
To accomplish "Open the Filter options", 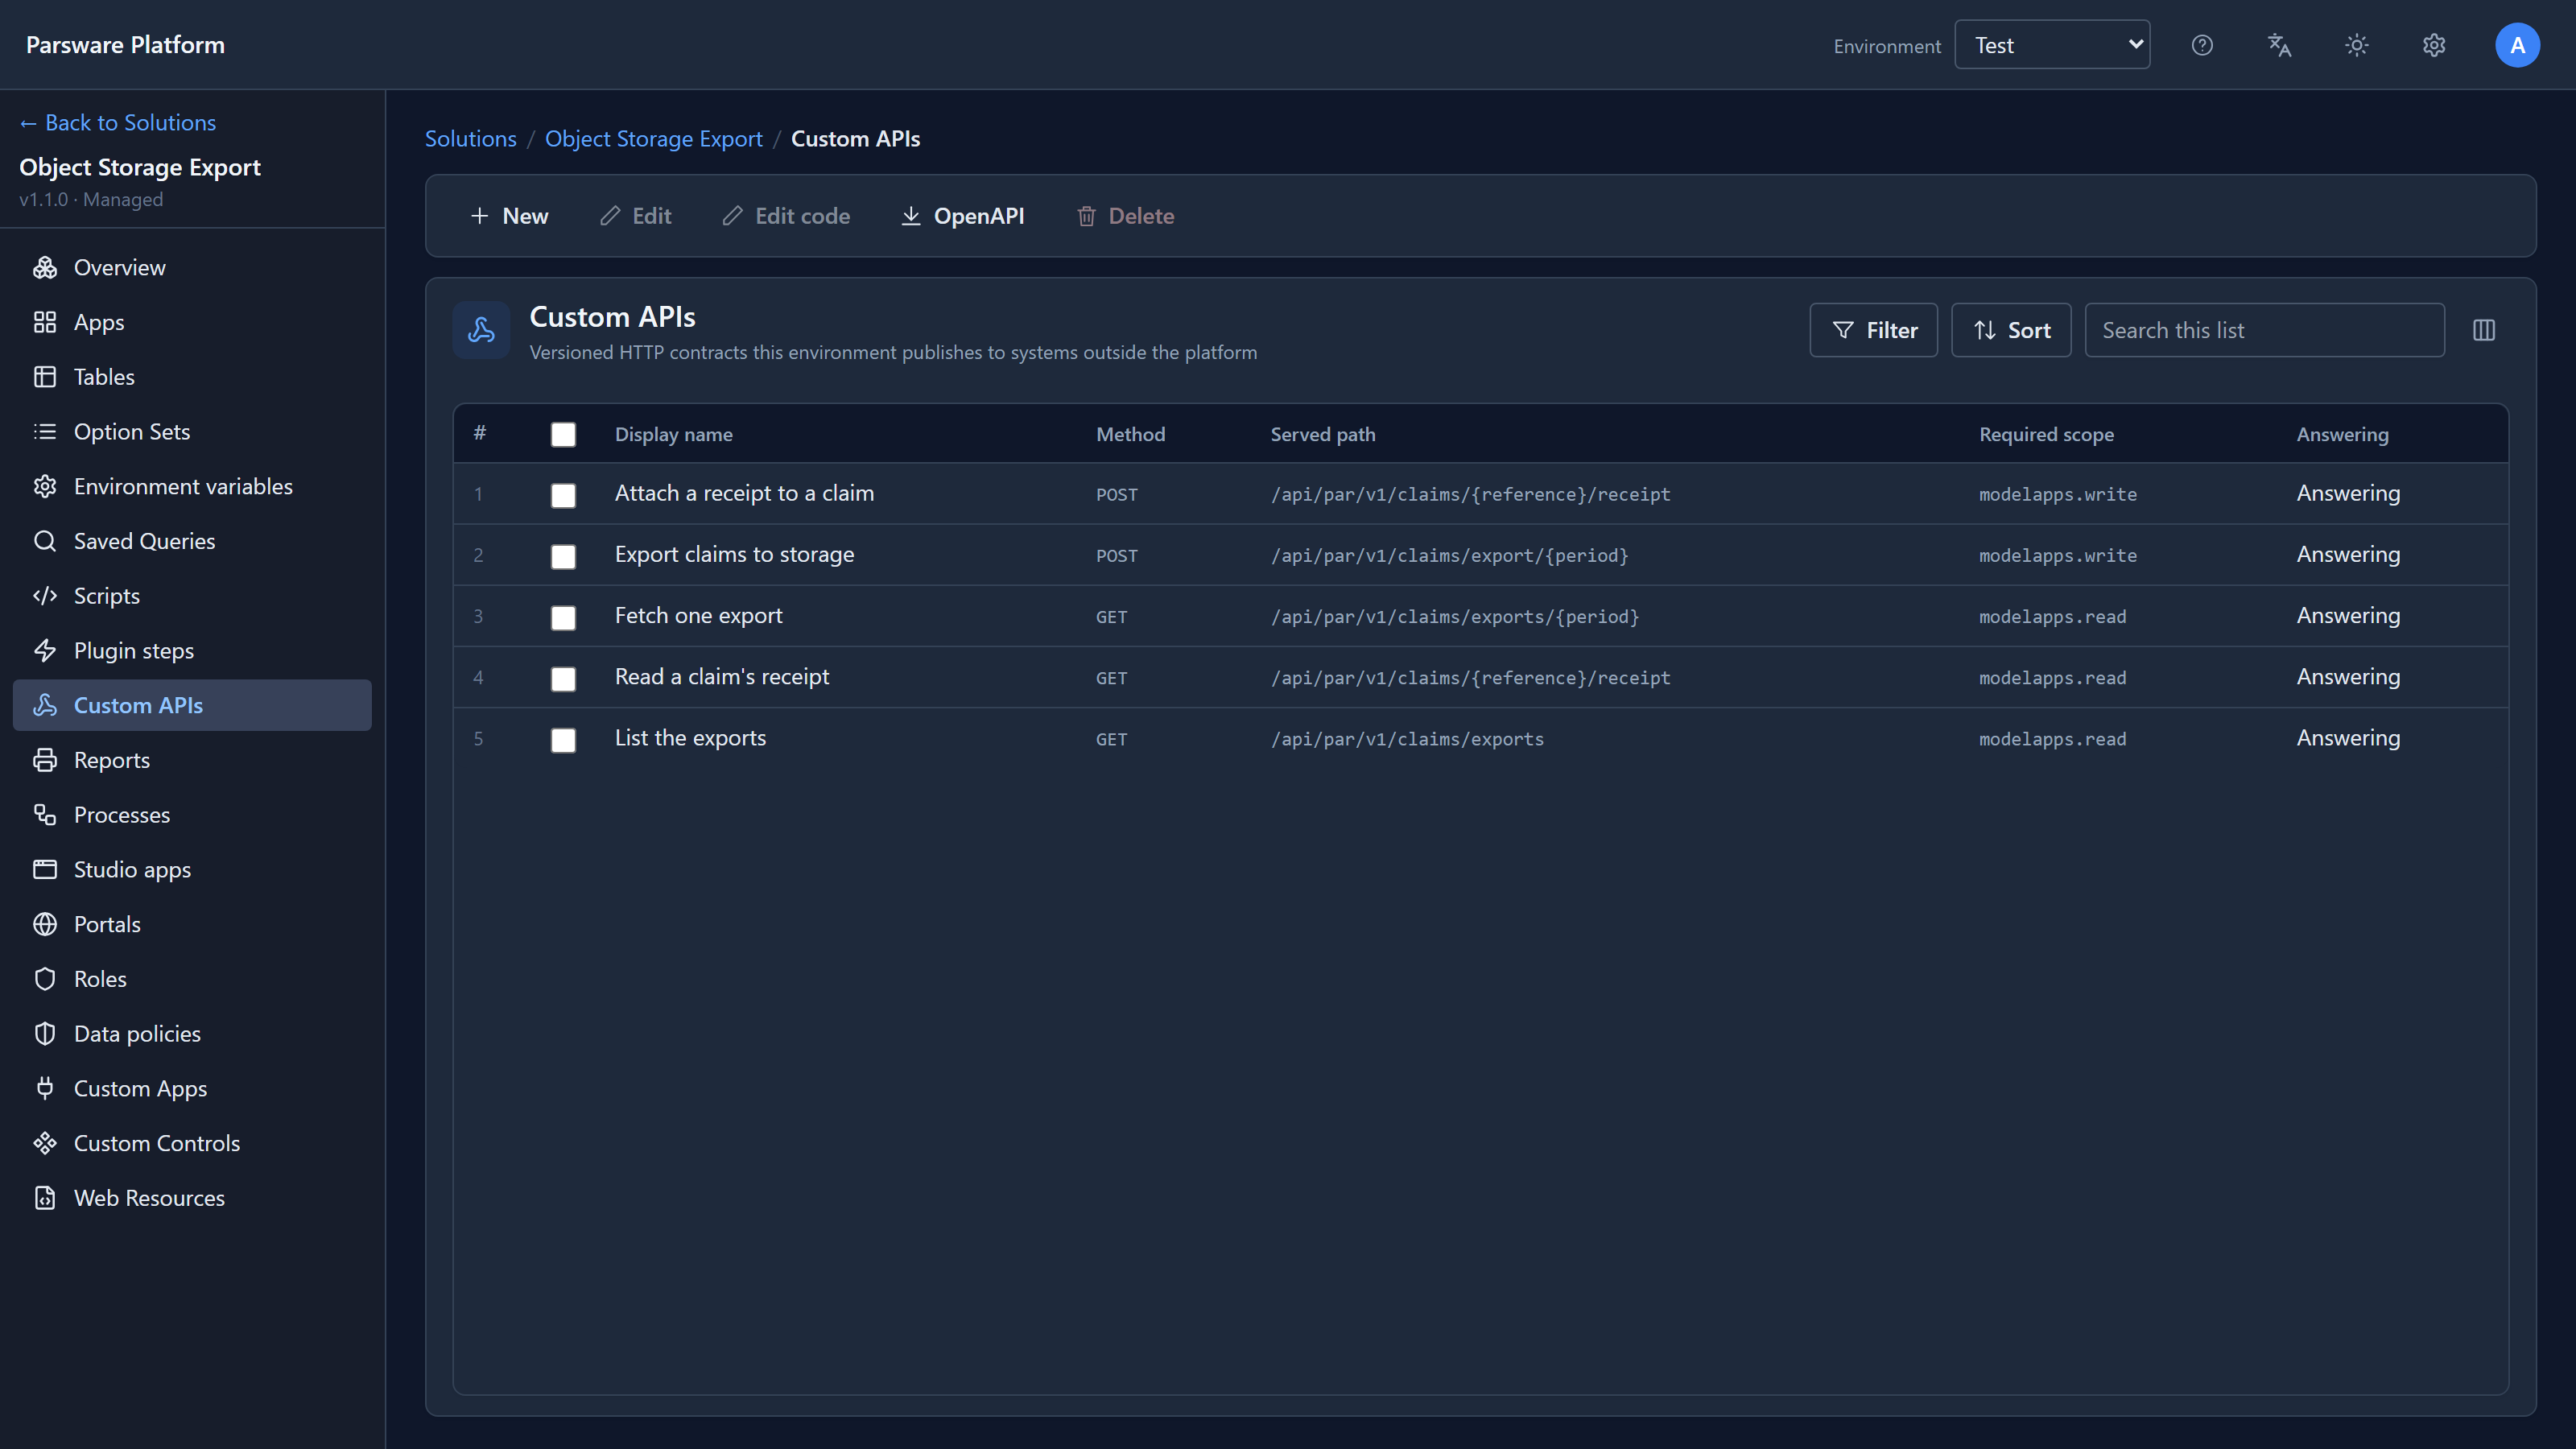I will coord(1873,330).
